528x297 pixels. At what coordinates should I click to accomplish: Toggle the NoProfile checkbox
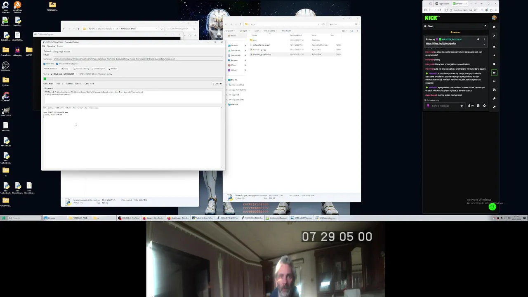45,64
